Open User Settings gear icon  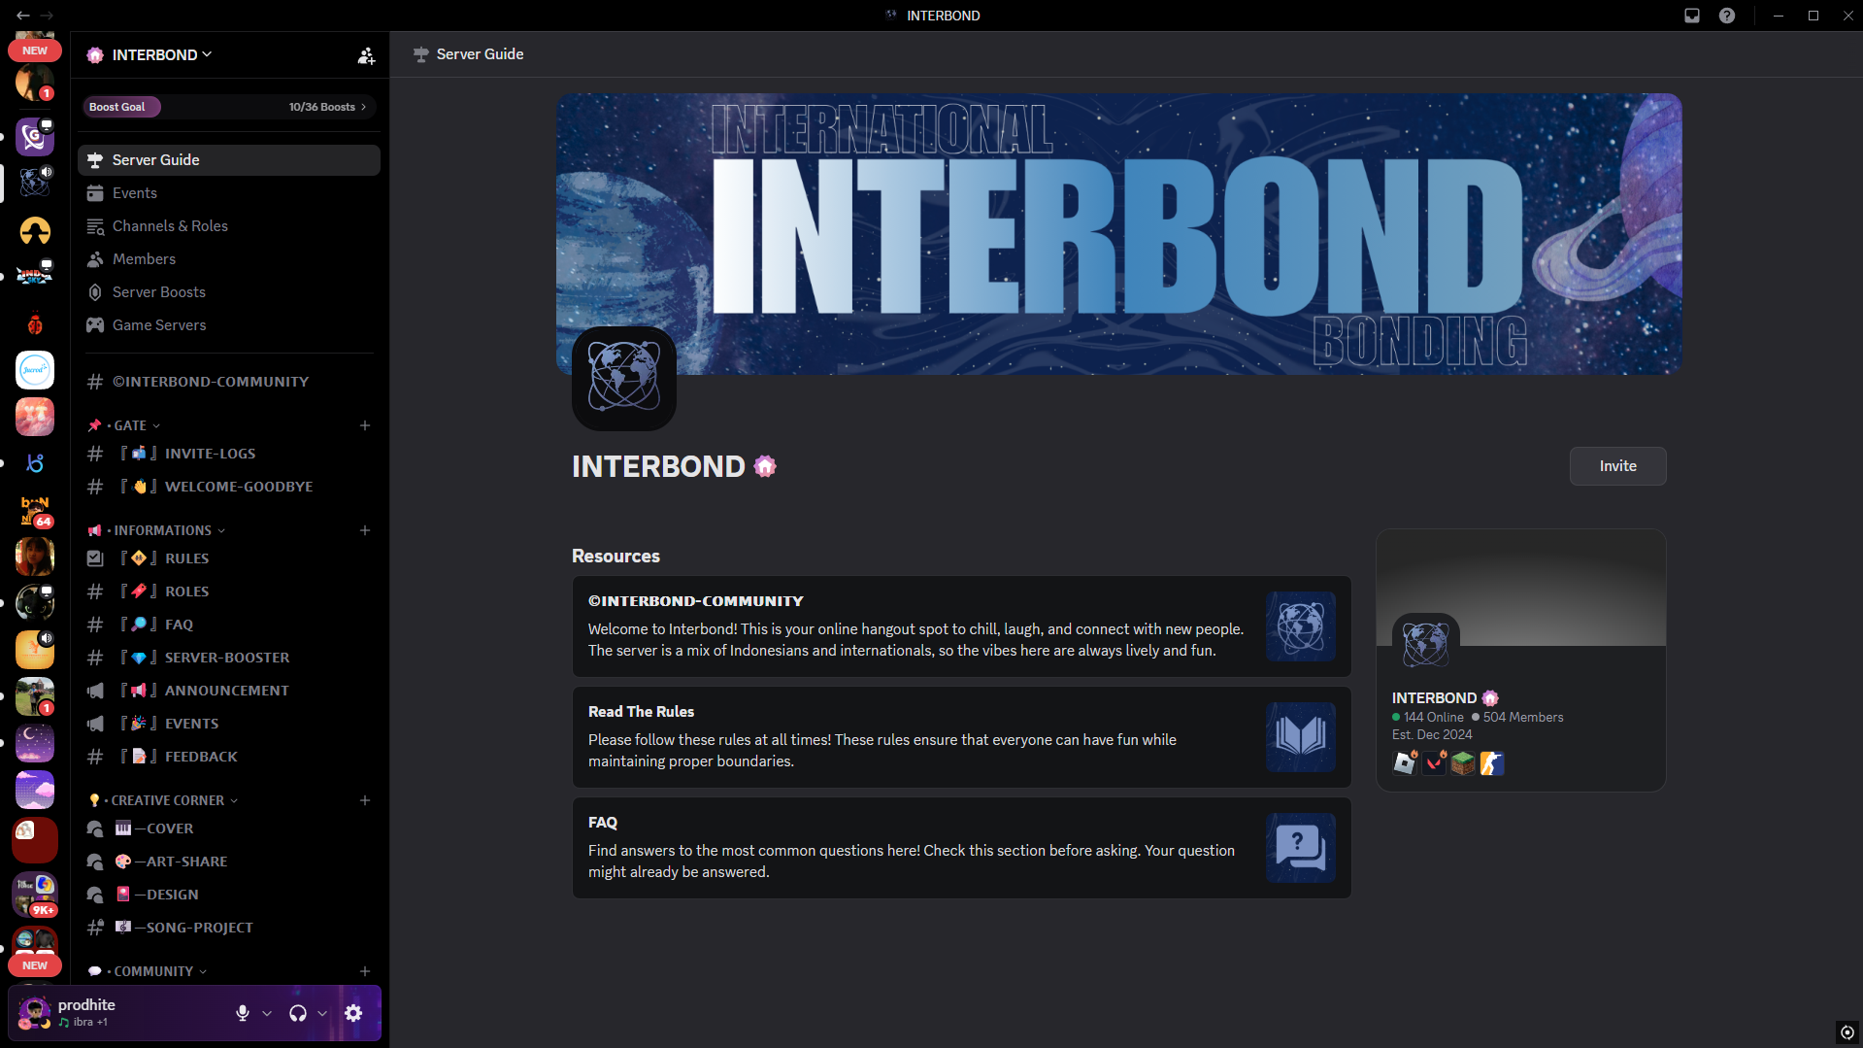click(x=353, y=1013)
